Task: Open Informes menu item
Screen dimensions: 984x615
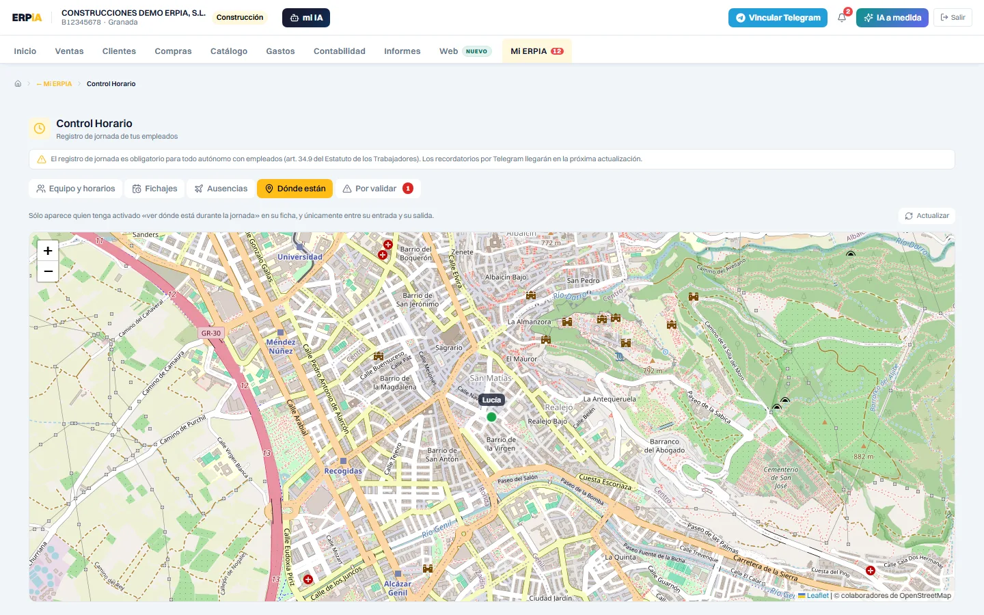Action: click(402, 51)
